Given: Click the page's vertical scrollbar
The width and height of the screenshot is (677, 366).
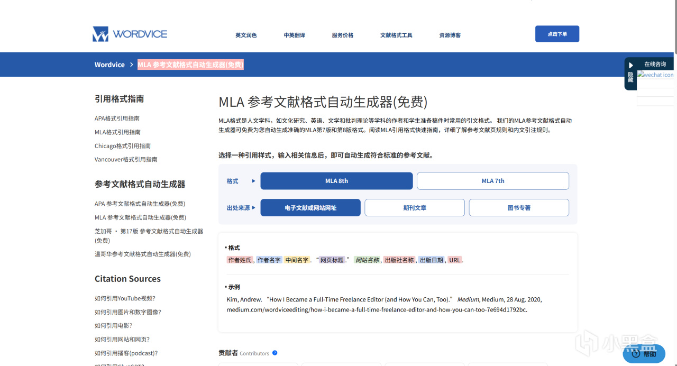Looking at the screenshot, I should pyautogui.click(x=675, y=26).
